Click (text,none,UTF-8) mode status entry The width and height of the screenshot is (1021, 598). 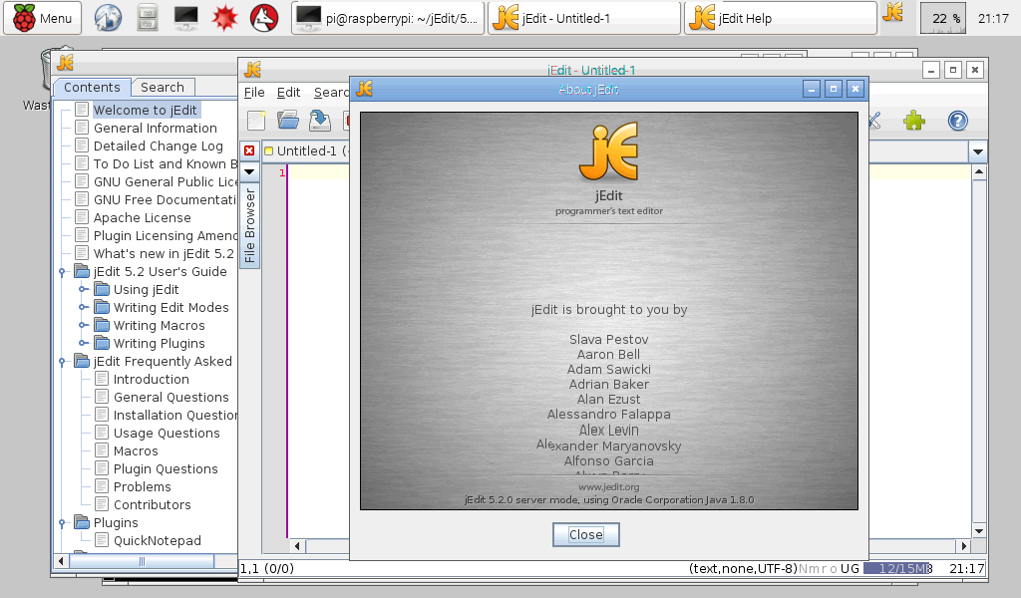(x=742, y=569)
